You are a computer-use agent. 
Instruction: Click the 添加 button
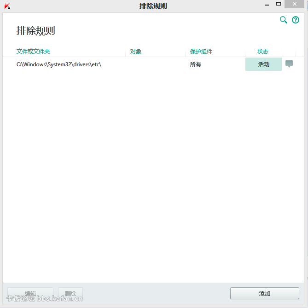pos(265,293)
